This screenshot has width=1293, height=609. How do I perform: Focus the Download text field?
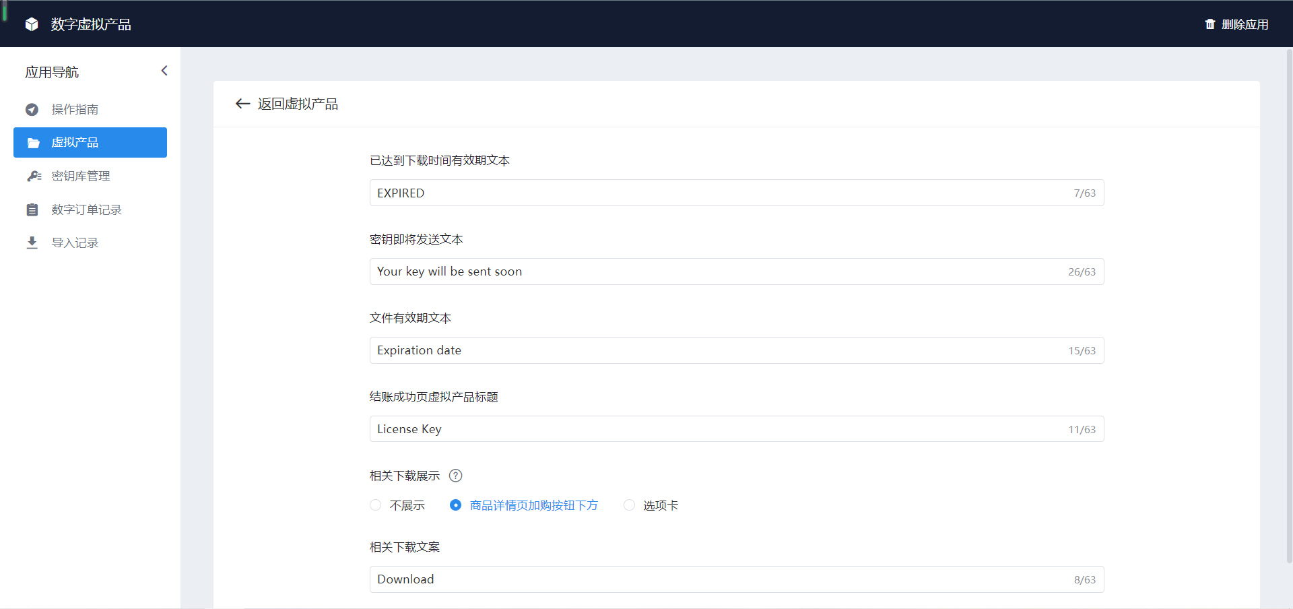coord(737,579)
